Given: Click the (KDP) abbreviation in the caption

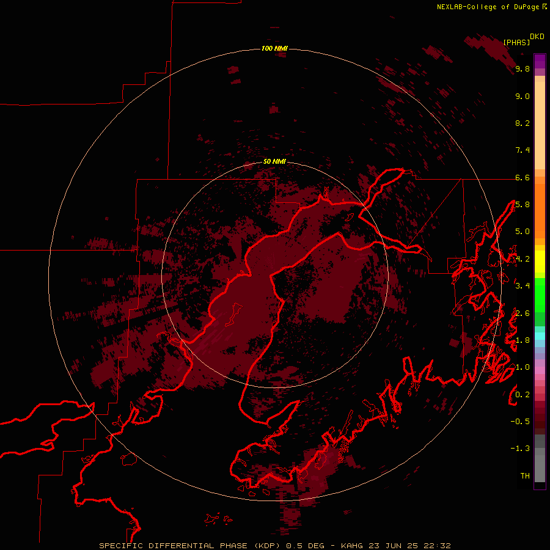Looking at the screenshot, I should point(268,546).
